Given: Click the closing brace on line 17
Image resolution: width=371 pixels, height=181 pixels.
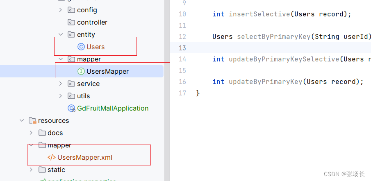Looking at the screenshot, I should 198,93.
